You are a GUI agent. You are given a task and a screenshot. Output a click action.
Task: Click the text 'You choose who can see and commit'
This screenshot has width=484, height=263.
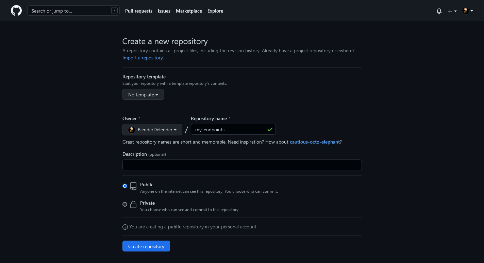(174, 210)
